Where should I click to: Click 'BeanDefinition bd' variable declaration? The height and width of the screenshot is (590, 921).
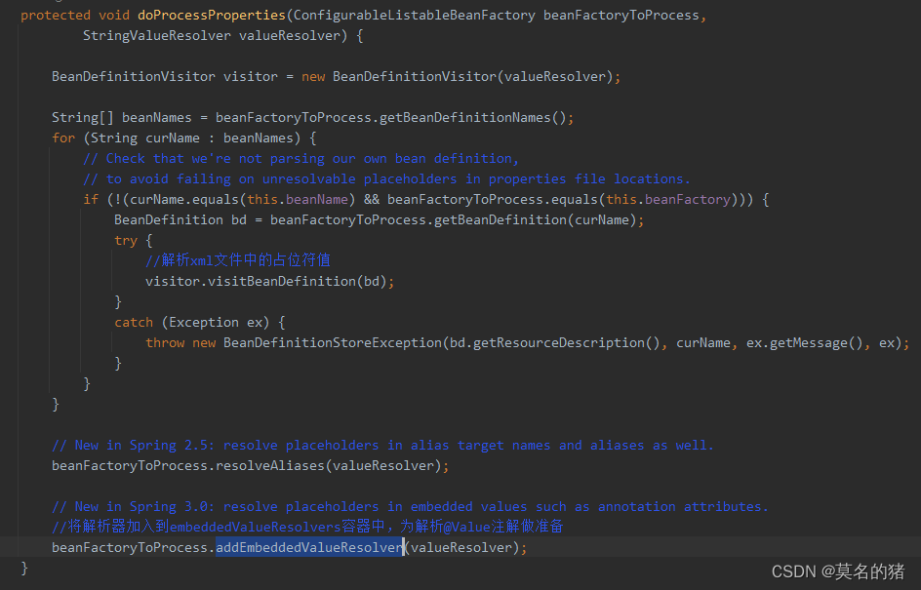180,220
